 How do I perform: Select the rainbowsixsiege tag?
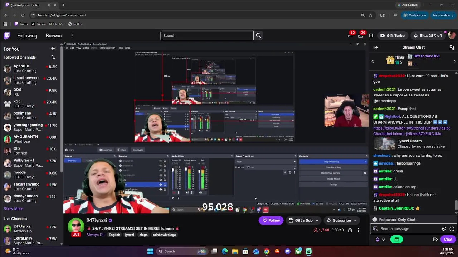tap(164, 235)
